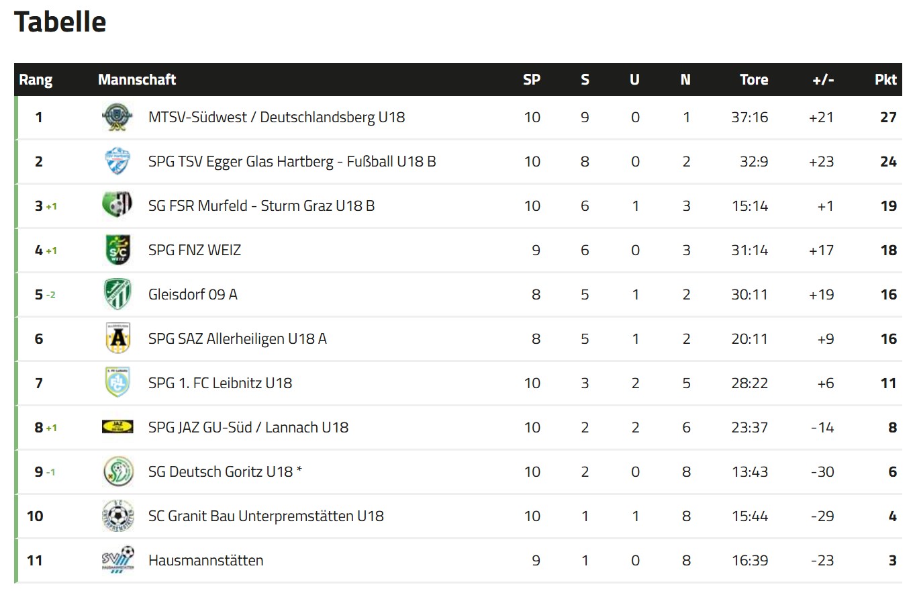The height and width of the screenshot is (599, 917).
Task: Click the Allerheiligen yellow A logo
Action: [x=117, y=338]
